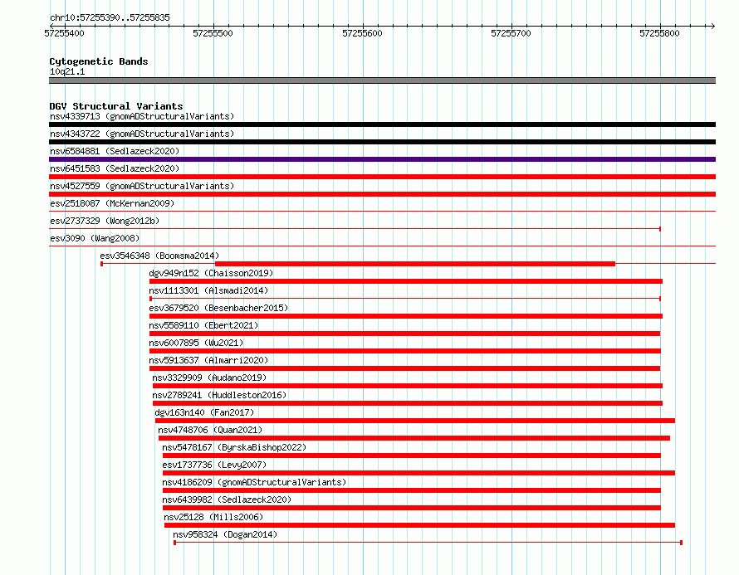
Task: Select esv3546348 Boomsma2014 label
Action: [x=159, y=256]
